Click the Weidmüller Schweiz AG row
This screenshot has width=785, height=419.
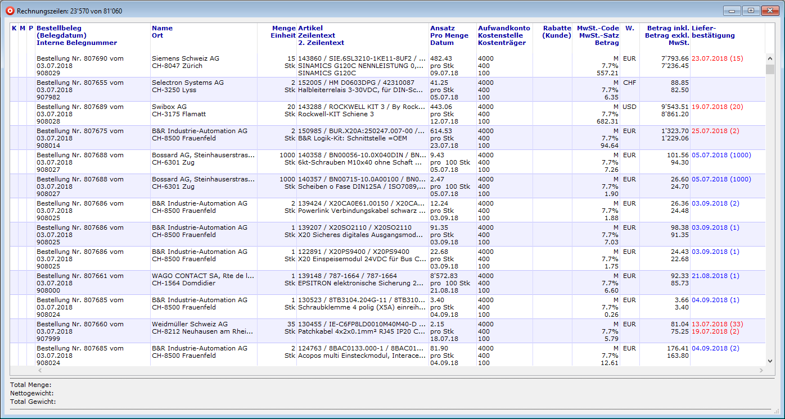pyautogui.click(x=190, y=324)
